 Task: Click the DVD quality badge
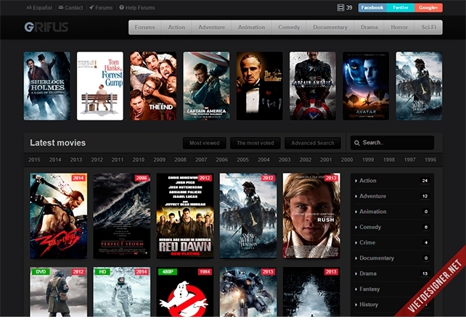[41, 272]
